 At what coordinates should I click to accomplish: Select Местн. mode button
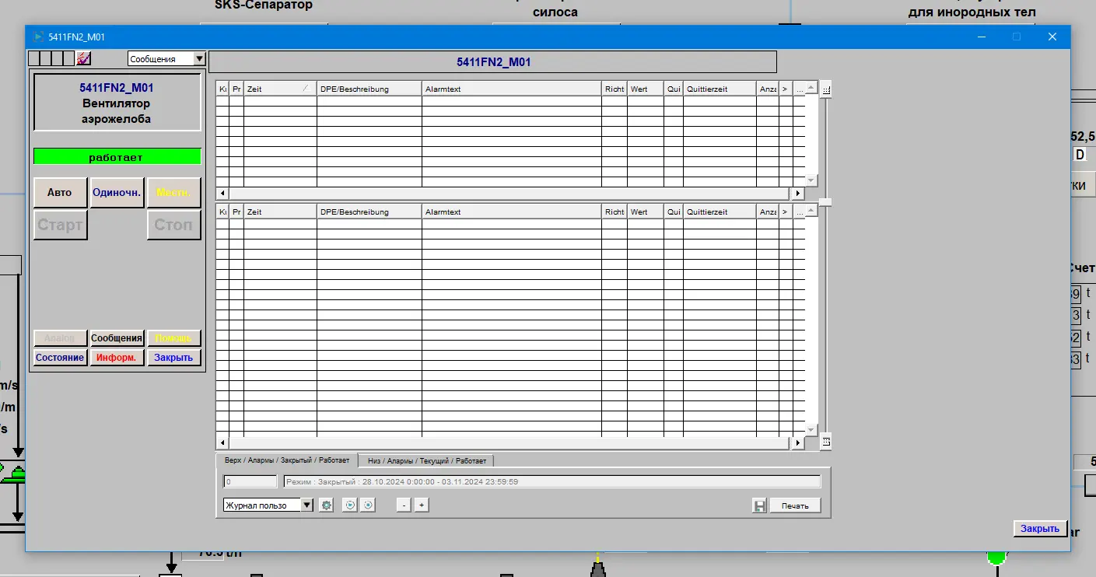[173, 192]
